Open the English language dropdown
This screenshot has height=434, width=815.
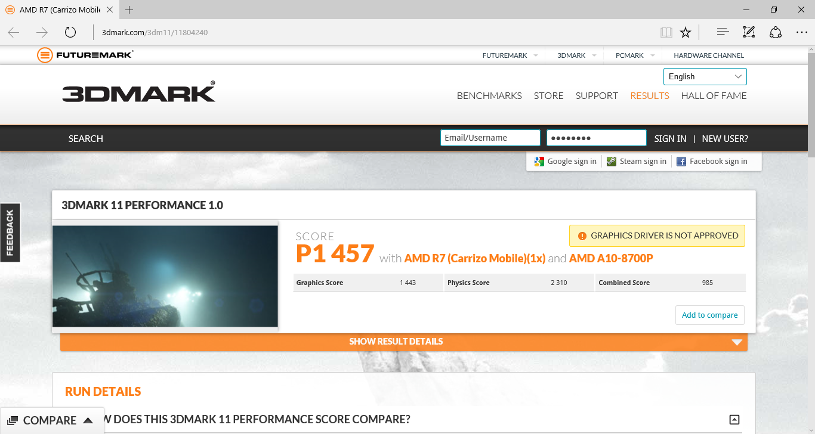705,76
